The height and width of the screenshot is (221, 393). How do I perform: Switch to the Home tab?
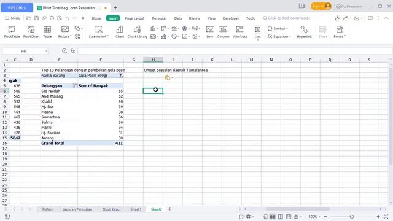point(96,18)
